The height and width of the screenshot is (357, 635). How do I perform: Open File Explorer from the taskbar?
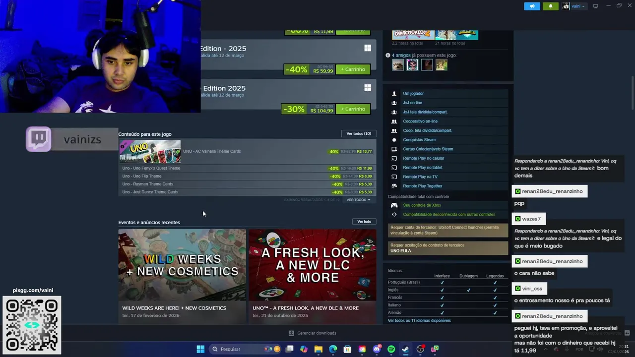318,349
